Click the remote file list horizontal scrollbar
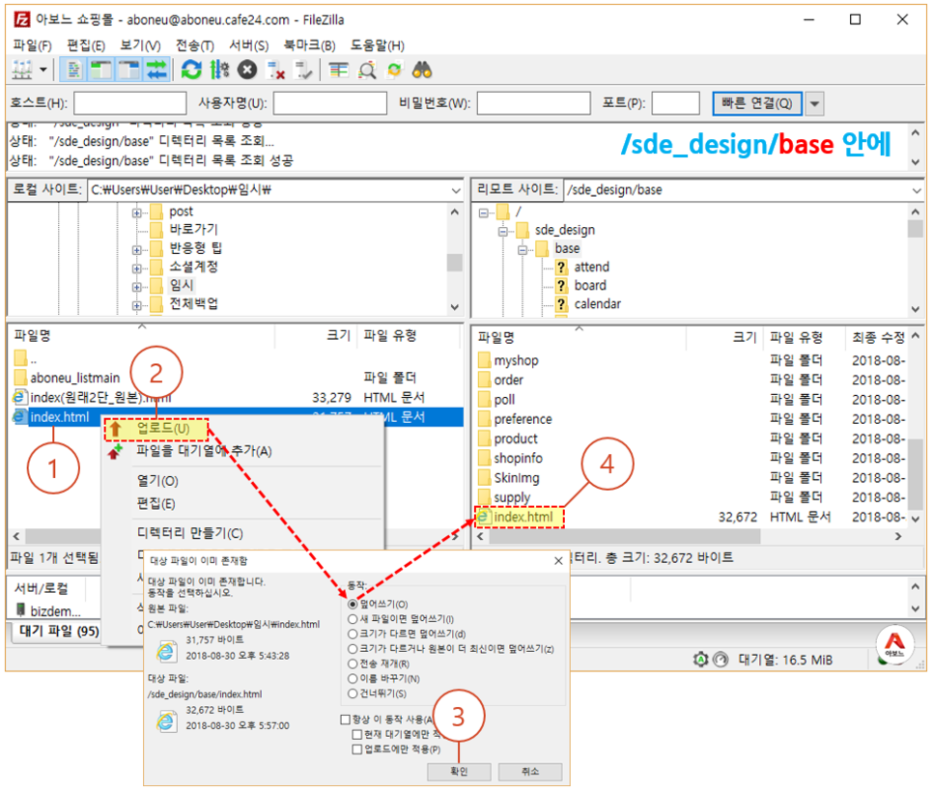933x791 pixels. (x=624, y=536)
